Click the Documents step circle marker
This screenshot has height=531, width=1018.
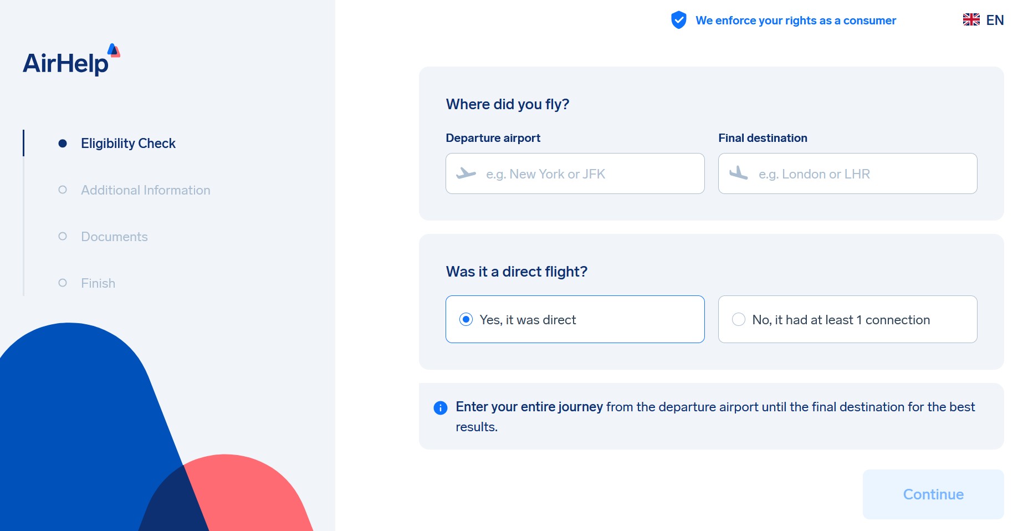[x=63, y=237]
